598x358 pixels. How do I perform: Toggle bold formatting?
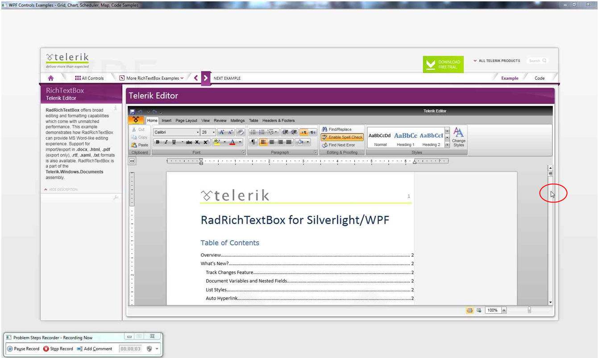click(158, 142)
